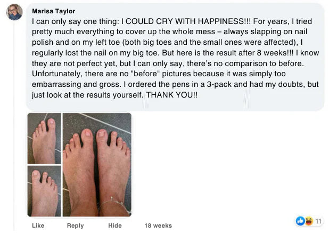This screenshot has width=329, height=234.
Task: Open the large photo of both feet
Action: pos(97,164)
